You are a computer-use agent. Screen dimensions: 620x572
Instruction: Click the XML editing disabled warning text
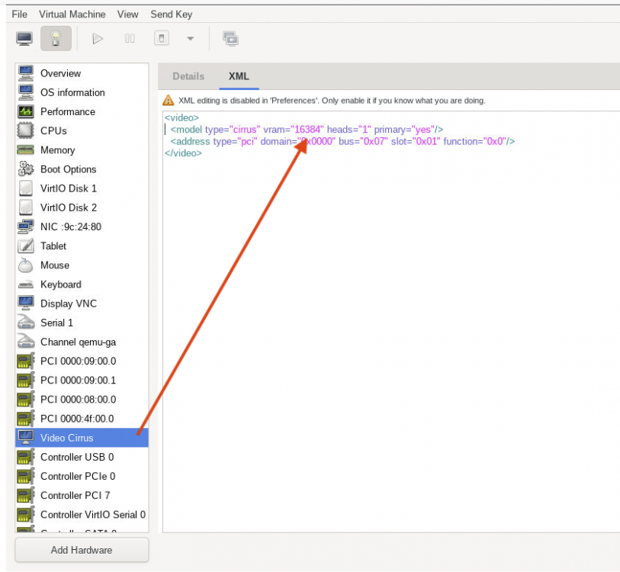(x=331, y=101)
